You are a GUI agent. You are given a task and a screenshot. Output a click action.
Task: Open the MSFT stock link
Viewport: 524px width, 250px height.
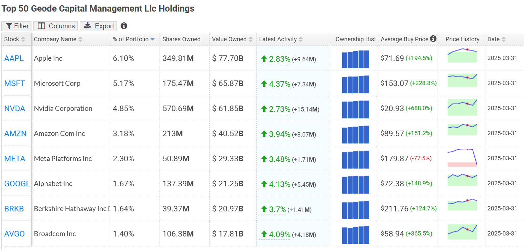[15, 83]
